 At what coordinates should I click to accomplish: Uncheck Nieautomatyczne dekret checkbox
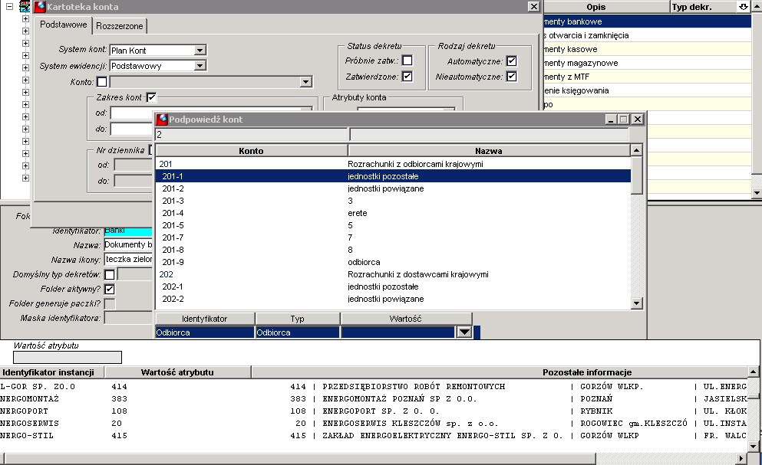point(511,76)
